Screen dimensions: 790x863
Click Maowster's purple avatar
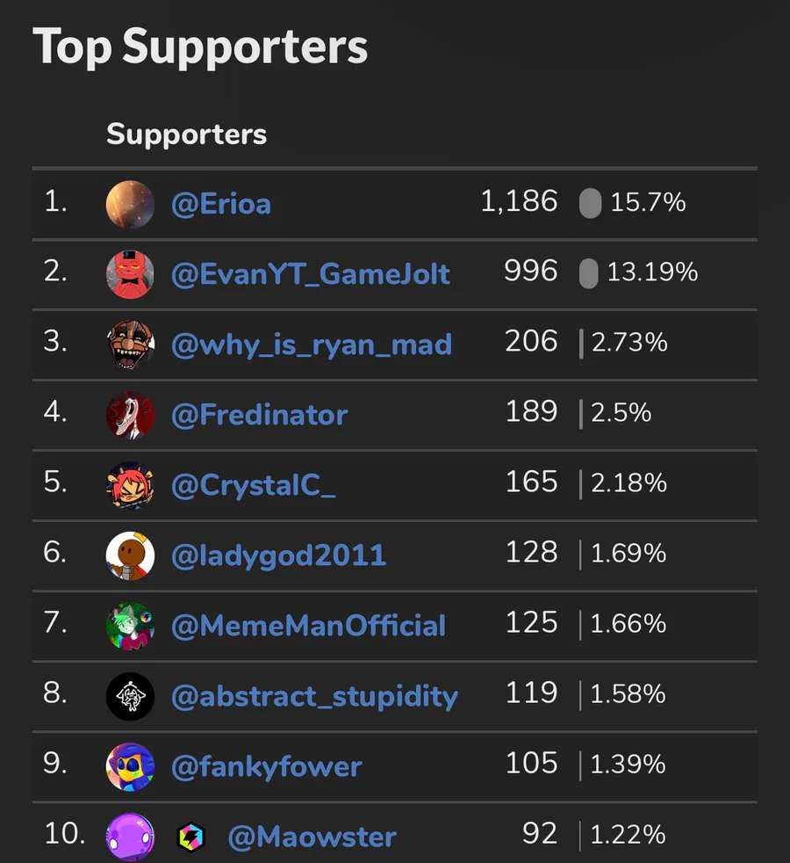[x=130, y=836]
